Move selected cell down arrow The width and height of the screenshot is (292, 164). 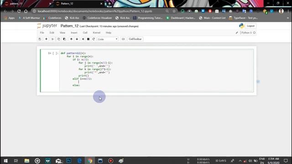pos(77,39)
